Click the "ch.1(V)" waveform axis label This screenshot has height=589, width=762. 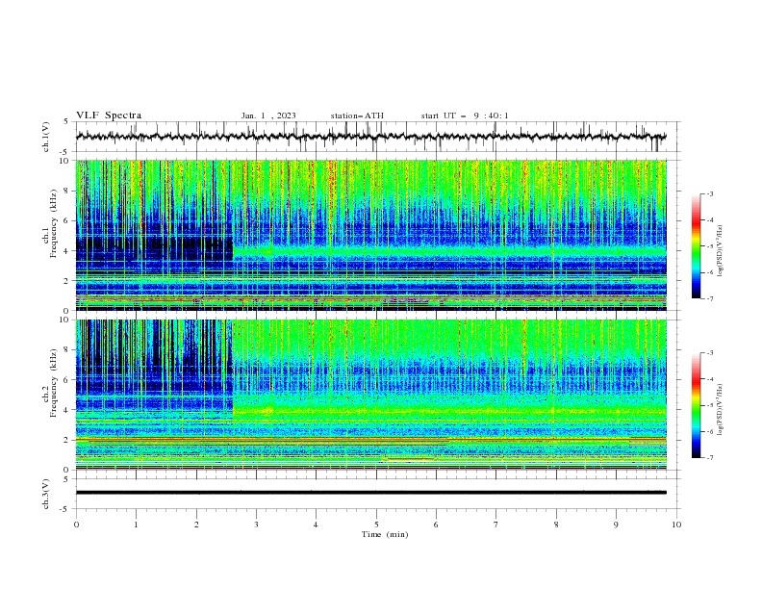pyautogui.click(x=46, y=137)
